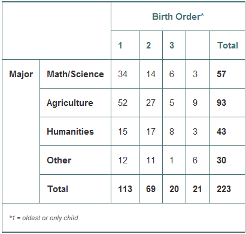Select the oldest or only child footnote
The height and width of the screenshot is (234, 246).
pos(44,218)
